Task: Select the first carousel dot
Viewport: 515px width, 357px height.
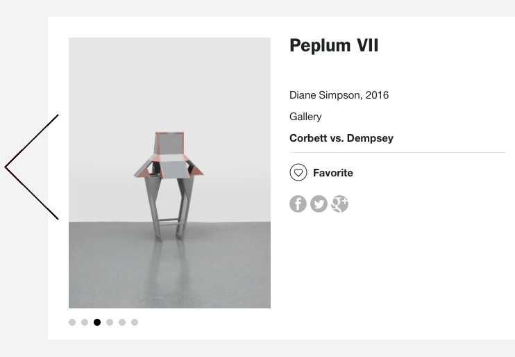Action: 72,322
